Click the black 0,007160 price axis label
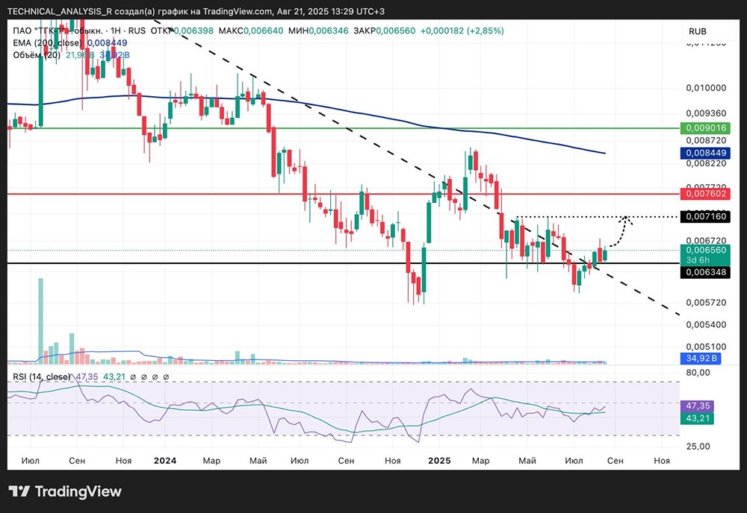 [706, 217]
